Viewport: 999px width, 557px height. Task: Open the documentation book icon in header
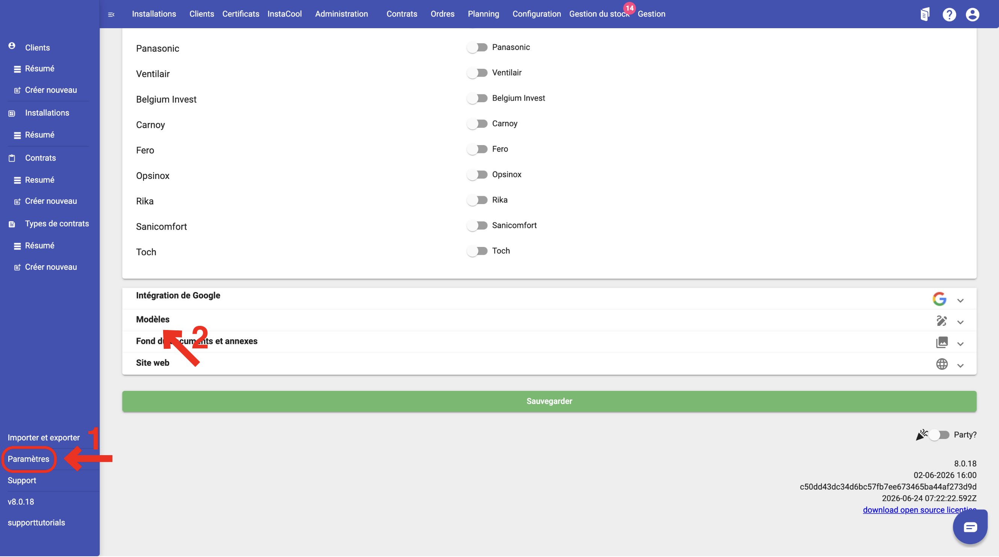click(925, 14)
